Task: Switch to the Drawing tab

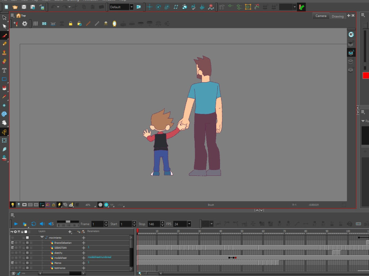Action: [338, 16]
